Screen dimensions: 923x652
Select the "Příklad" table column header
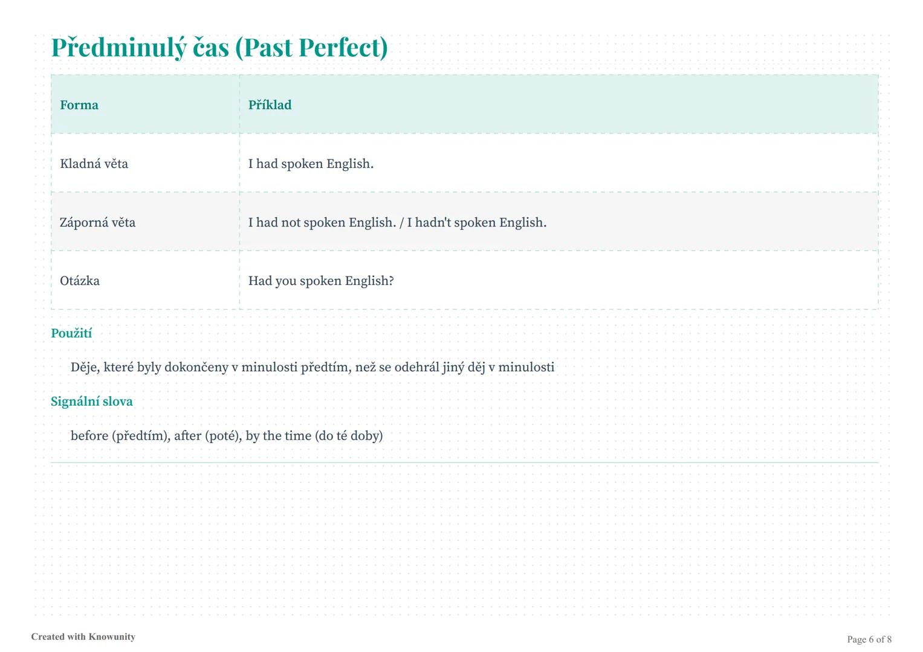(x=270, y=105)
